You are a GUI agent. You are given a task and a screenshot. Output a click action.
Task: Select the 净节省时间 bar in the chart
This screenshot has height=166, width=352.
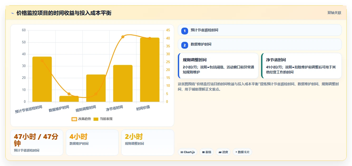(x=123, y=83)
